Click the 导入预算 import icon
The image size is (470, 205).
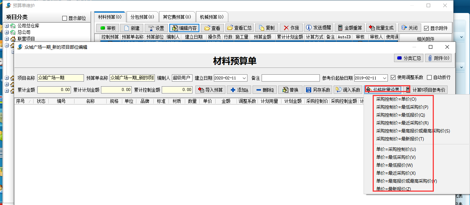point(201,90)
